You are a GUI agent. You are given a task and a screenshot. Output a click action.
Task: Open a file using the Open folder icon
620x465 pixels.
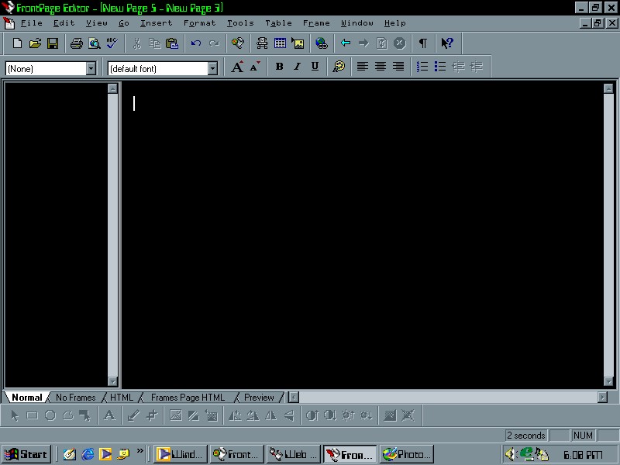click(x=35, y=43)
